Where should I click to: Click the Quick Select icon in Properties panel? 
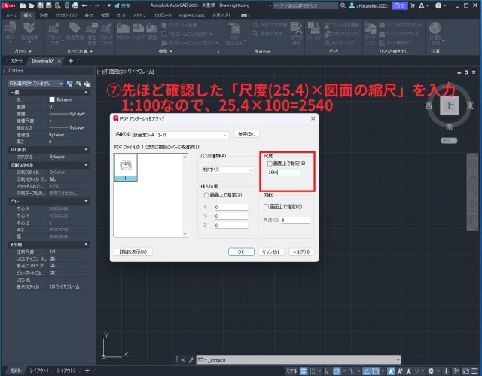(87, 82)
